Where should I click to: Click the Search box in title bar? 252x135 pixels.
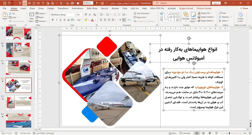[x=181, y=3]
